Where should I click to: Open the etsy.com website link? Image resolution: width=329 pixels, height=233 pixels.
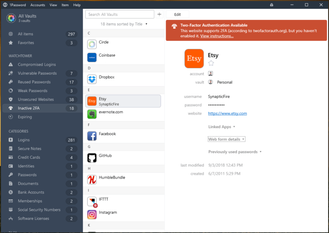pos(227,113)
